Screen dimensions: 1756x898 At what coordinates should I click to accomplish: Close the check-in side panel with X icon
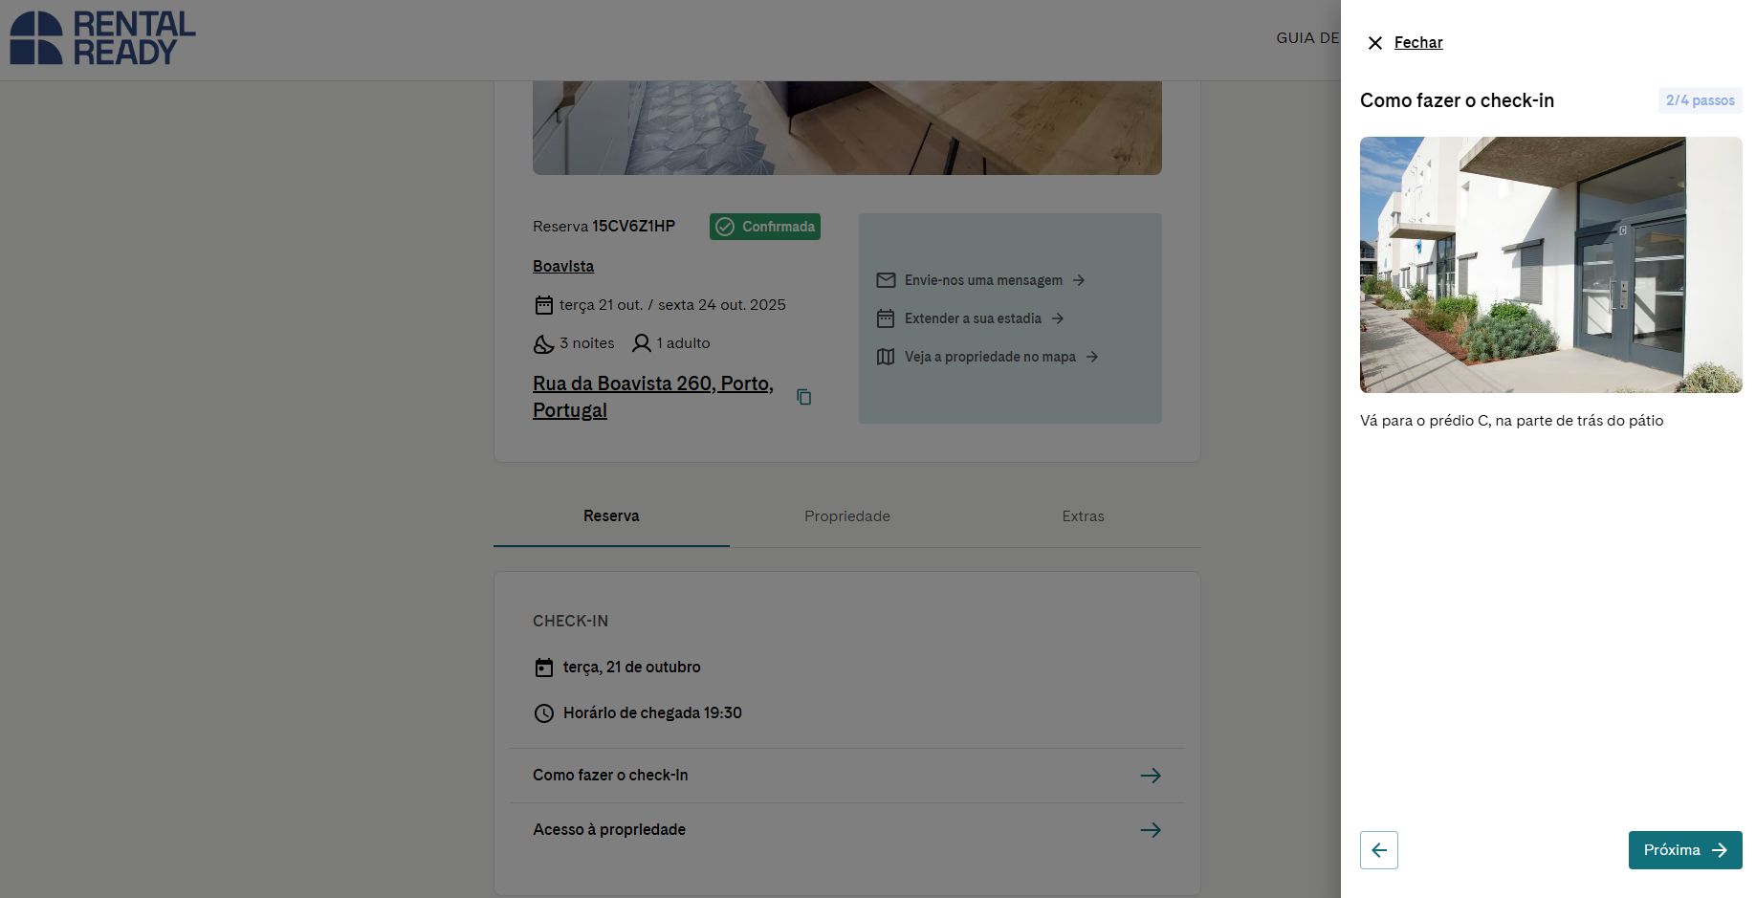point(1375,43)
